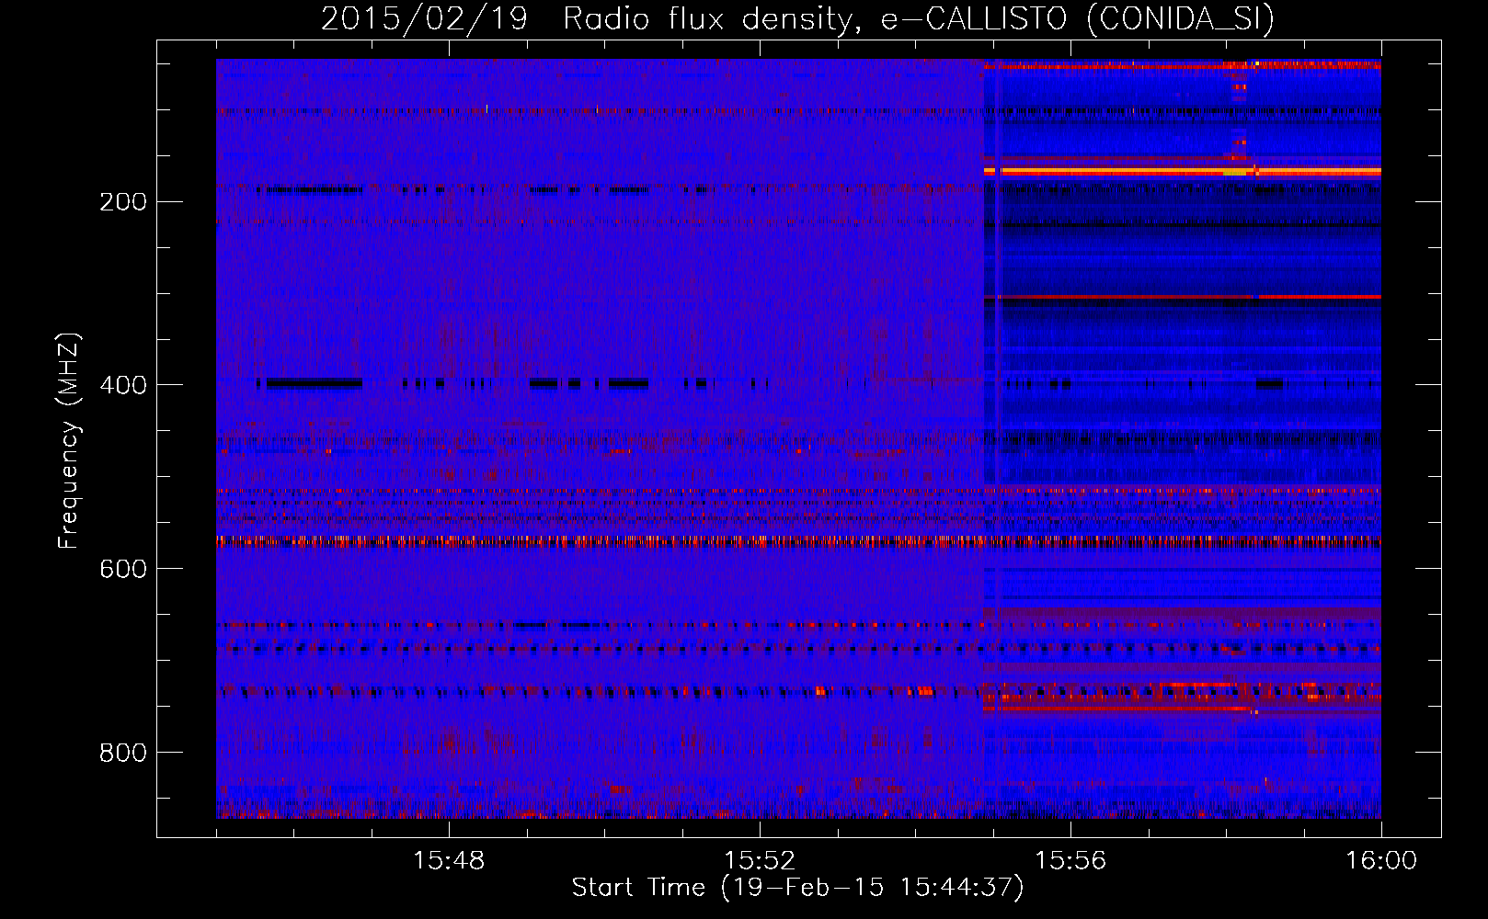
Task: Select the 600 frequency tick label
Action: (x=123, y=569)
